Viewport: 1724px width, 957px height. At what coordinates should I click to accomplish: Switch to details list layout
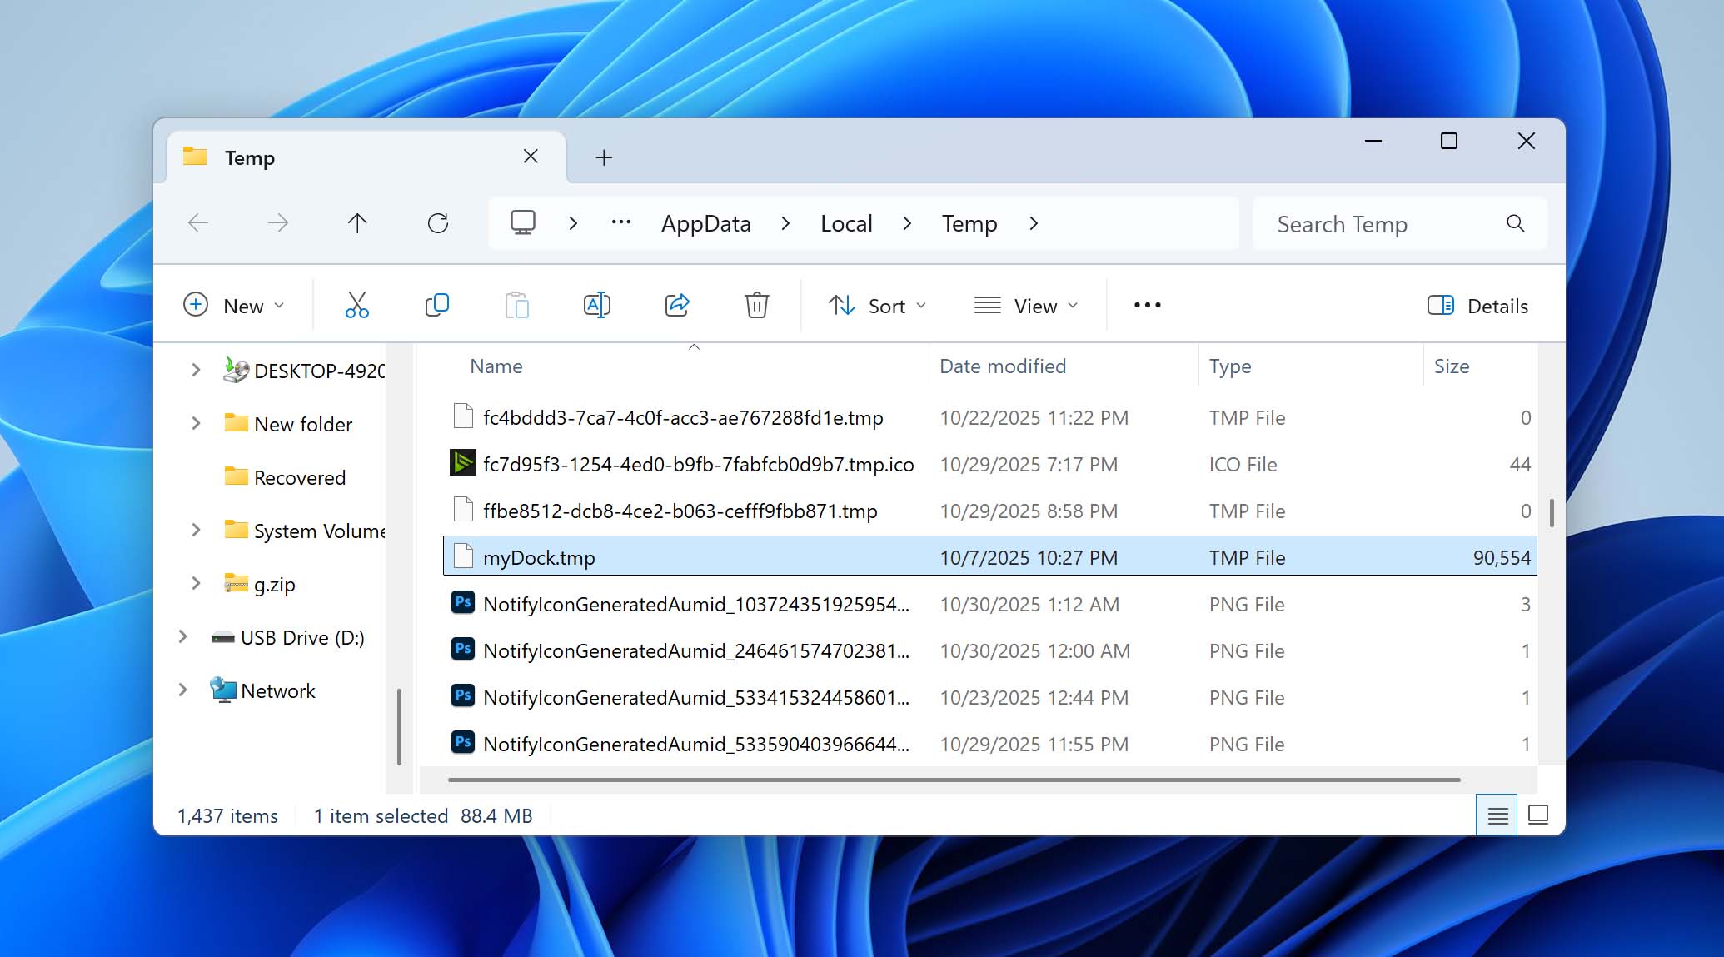tap(1496, 815)
